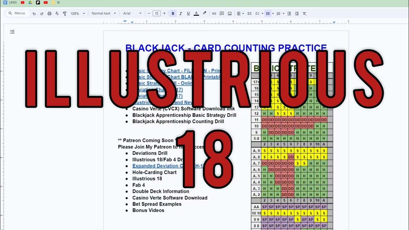
Task: Search the Menus box
Action: point(18,13)
